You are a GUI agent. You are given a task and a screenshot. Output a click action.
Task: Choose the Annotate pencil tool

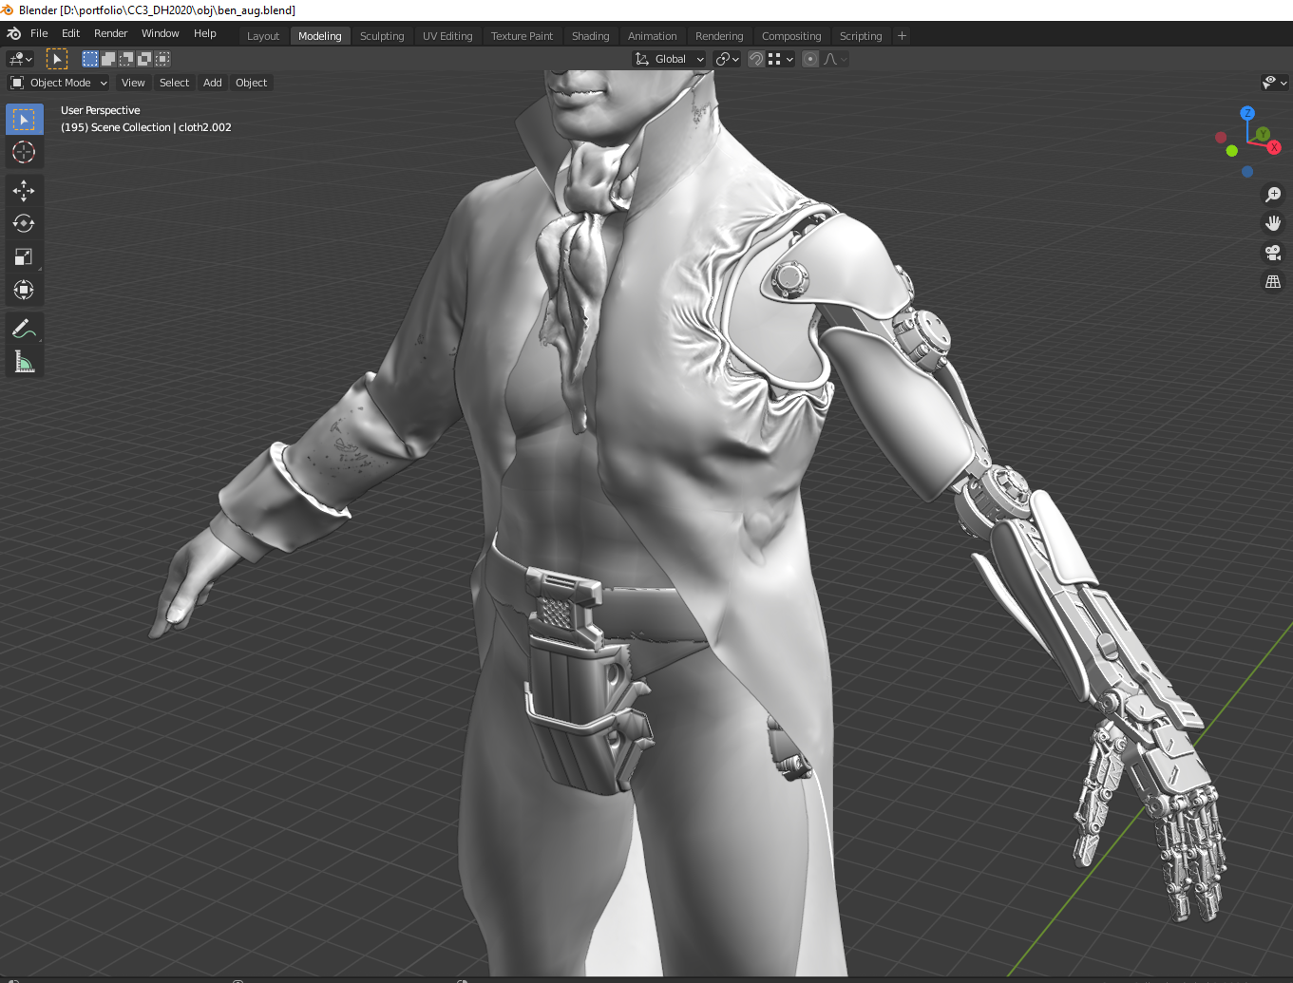click(24, 329)
